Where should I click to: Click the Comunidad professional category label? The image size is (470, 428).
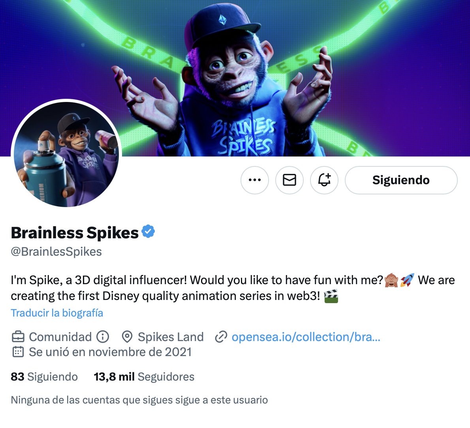point(60,337)
